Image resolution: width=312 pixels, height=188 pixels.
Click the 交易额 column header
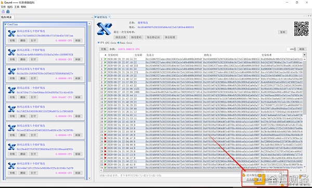pyautogui.click(x=139, y=55)
